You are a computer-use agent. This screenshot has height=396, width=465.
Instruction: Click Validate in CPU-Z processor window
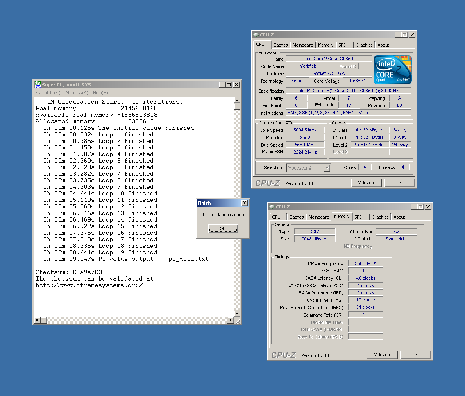tap(366, 183)
